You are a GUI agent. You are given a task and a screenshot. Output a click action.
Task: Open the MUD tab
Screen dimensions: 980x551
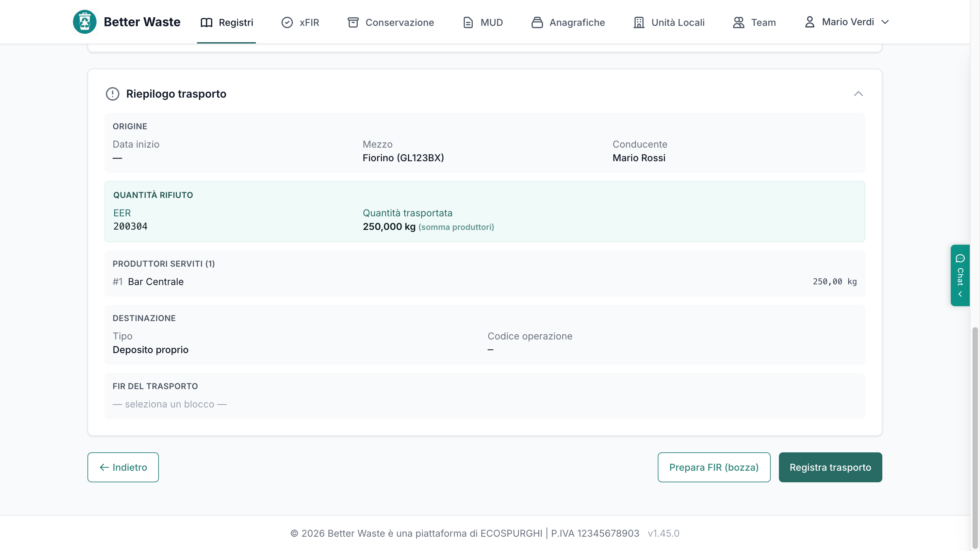483,22
